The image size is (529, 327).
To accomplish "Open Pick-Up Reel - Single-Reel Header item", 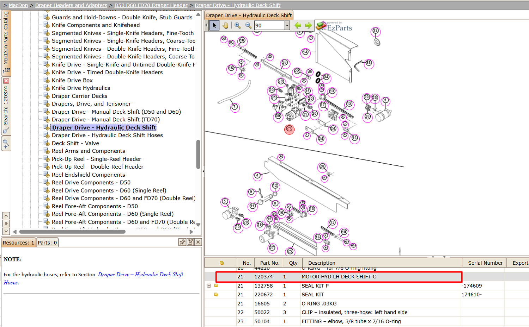I will (x=97, y=159).
